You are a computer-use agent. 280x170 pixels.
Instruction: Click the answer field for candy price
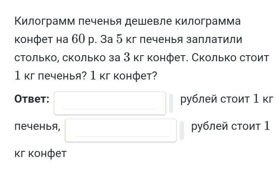(121, 130)
